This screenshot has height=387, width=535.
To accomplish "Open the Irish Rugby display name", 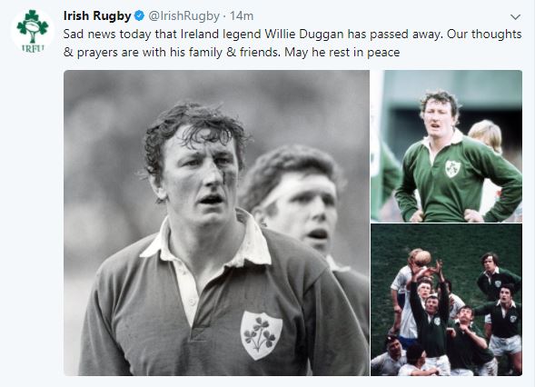I will (97, 15).
